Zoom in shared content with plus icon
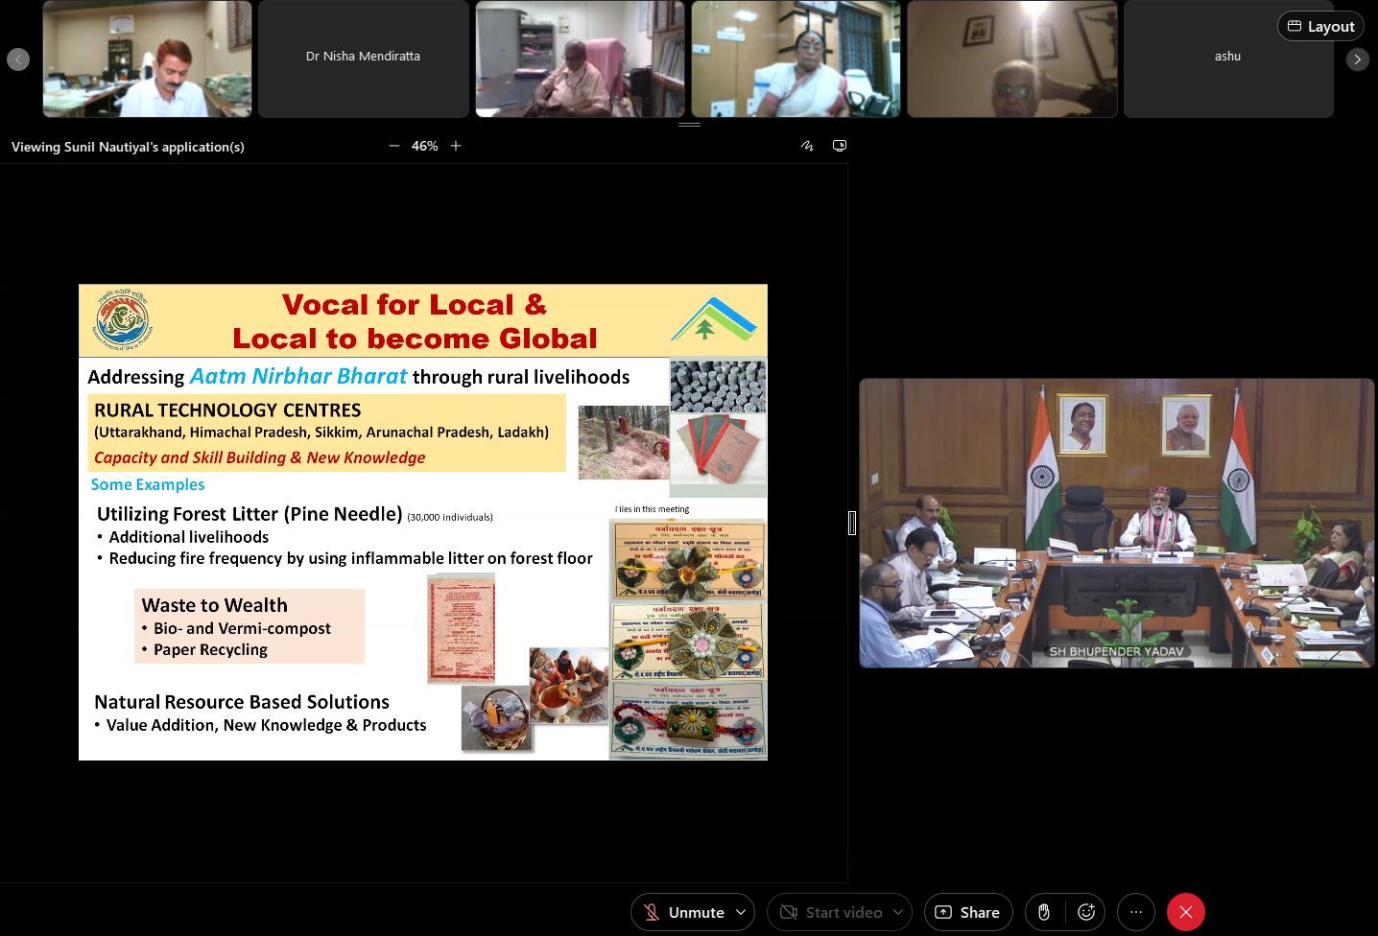 pyautogui.click(x=456, y=146)
